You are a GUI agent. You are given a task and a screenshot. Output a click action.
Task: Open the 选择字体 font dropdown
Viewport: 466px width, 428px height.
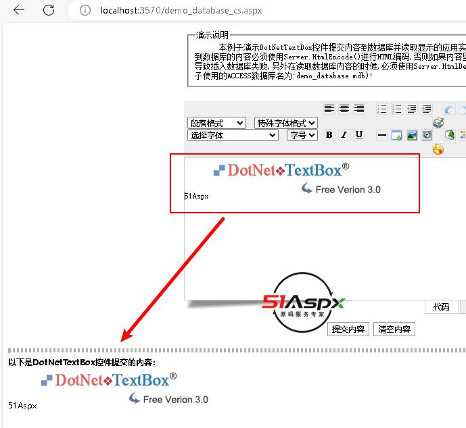[x=233, y=135]
